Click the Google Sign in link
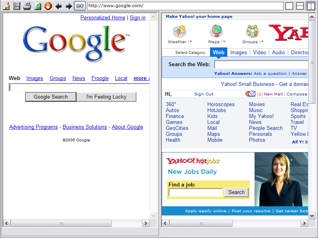Image resolution: width=318 pixels, height=238 pixels. (x=138, y=17)
